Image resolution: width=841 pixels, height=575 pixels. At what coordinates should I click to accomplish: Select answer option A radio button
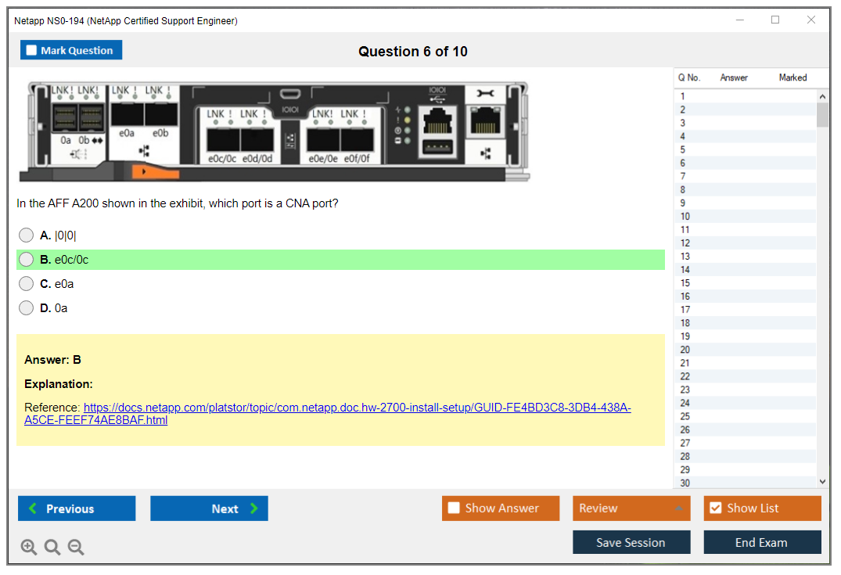[x=27, y=235]
